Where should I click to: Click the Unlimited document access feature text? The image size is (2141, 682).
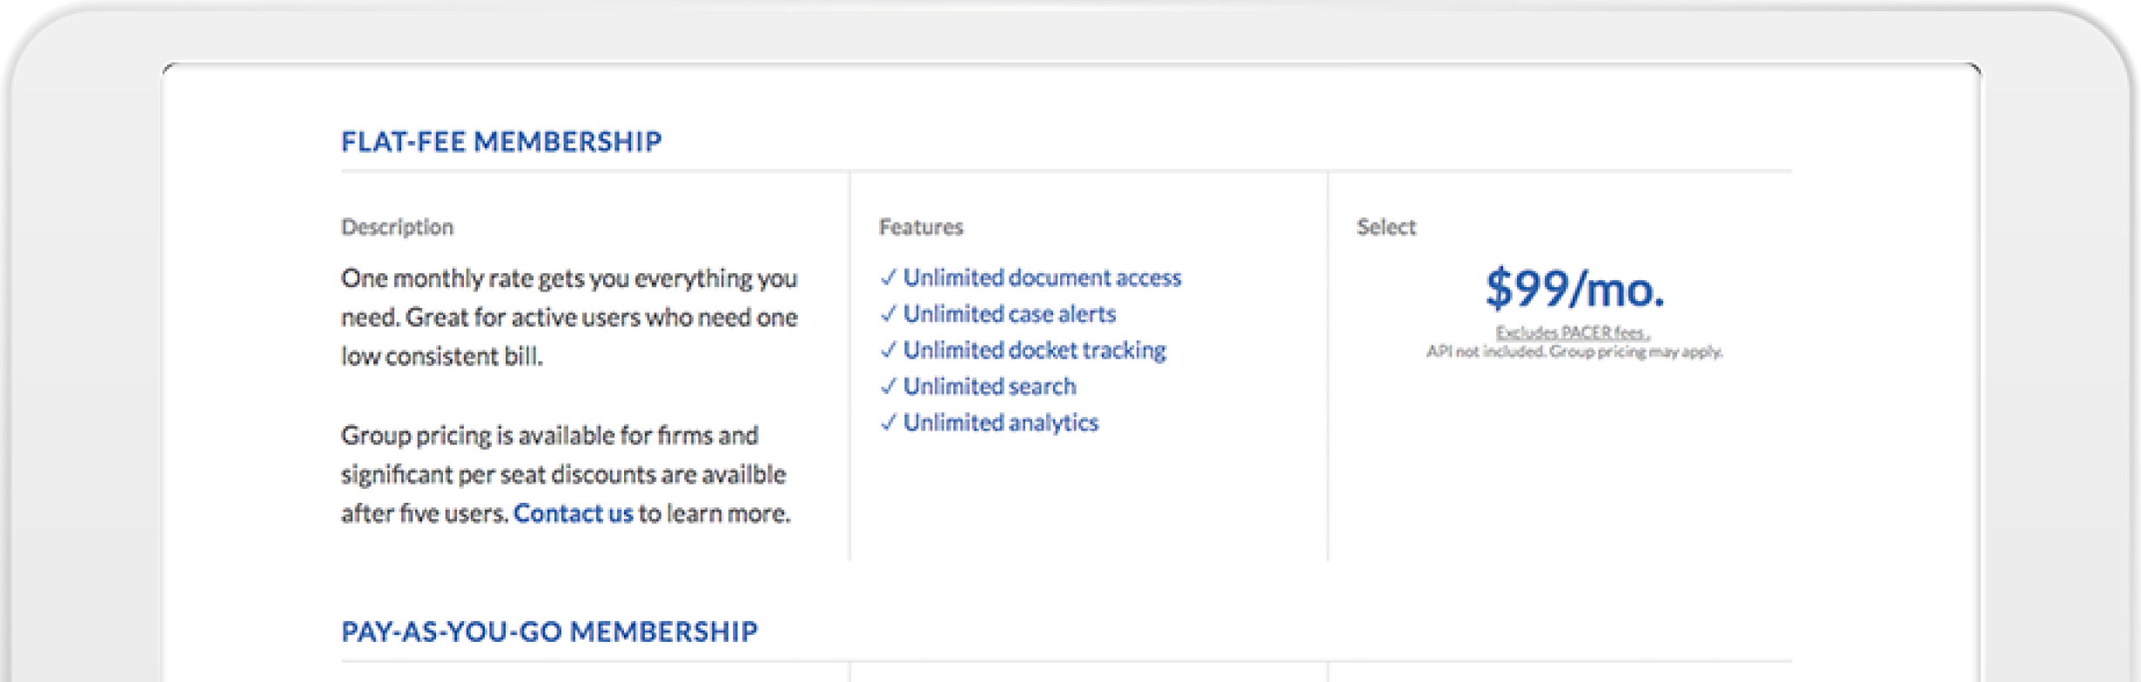pyautogui.click(x=1042, y=277)
